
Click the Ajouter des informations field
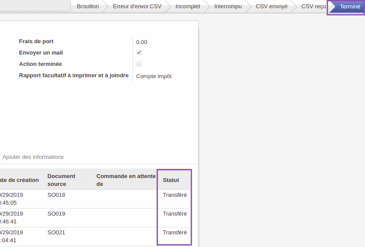[x=33, y=157]
